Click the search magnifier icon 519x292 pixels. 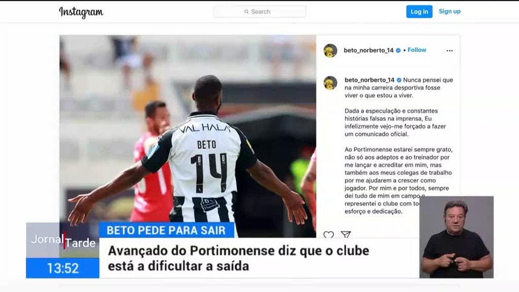(x=247, y=11)
